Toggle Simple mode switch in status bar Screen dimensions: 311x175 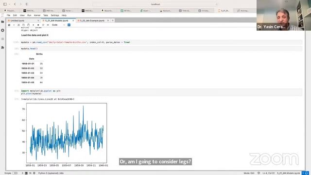pyautogui.click(x=15, y=173)
